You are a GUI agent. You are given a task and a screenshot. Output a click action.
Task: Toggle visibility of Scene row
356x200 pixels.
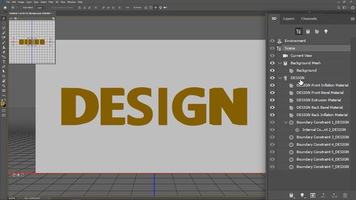click(272, 48)
